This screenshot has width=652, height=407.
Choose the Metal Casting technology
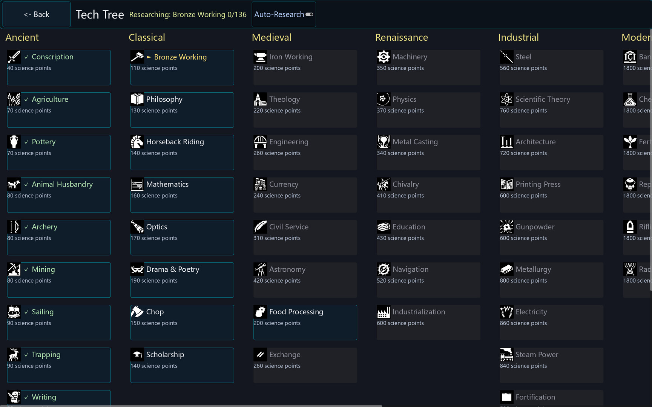tap(428, 153)
